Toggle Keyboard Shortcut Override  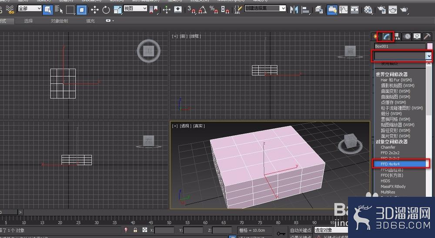178,10
